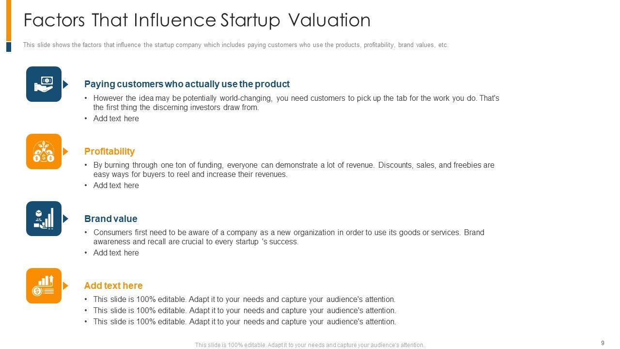Click the orange accent bar beside the title

pos(9,20)
